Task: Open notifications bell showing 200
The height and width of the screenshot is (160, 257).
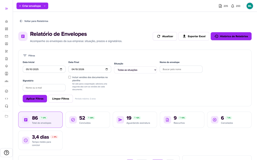Action: [x=233, y=6]
